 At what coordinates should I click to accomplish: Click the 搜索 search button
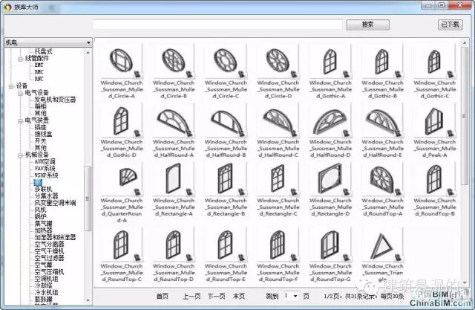(367, 24)
